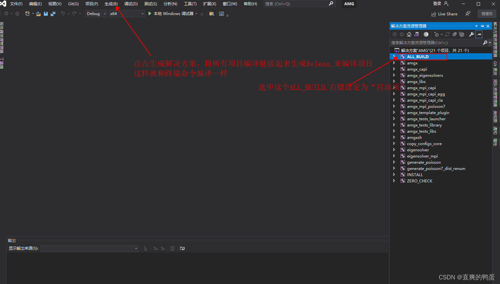
Task: Click the Home icon in Solution Explorer
Action: pyautogui.click(x=409, y=34)
